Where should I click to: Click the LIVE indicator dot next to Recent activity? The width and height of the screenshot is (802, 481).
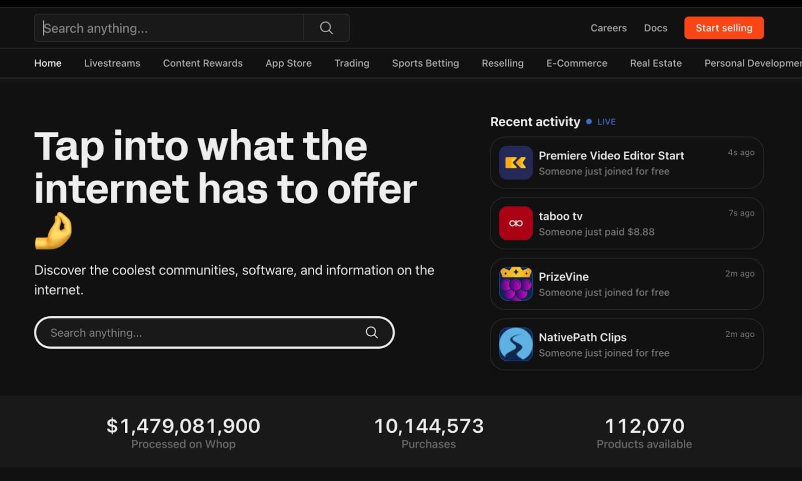tap(589, 121)
